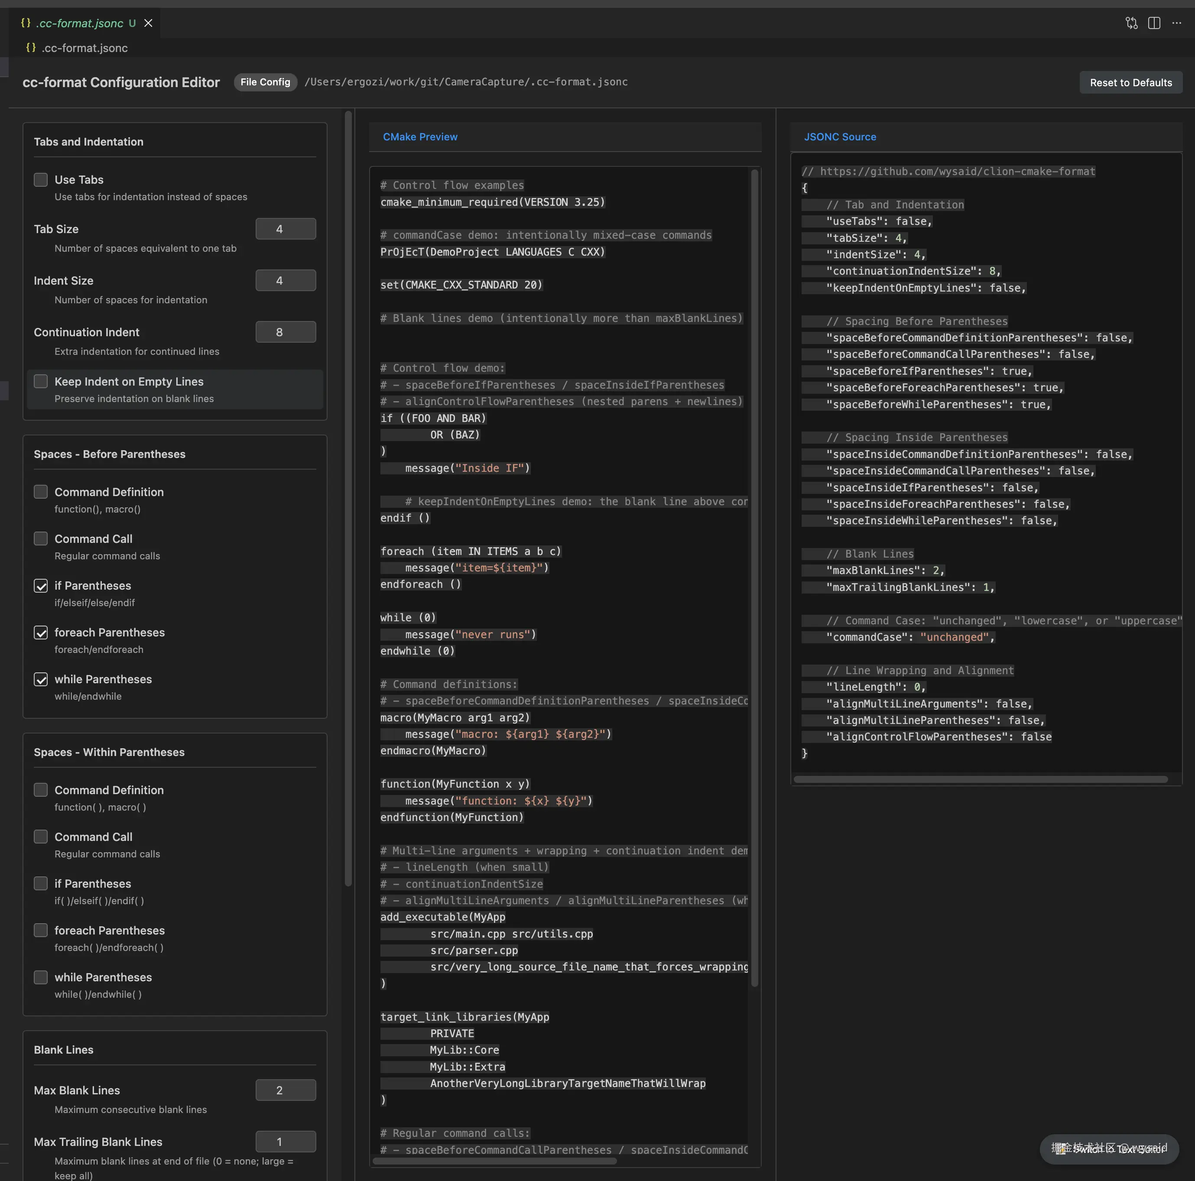Open the source control changes icon
Image resolution: width=1195 pixels, height=1181 pixels.
click(x=1131, y=23)
